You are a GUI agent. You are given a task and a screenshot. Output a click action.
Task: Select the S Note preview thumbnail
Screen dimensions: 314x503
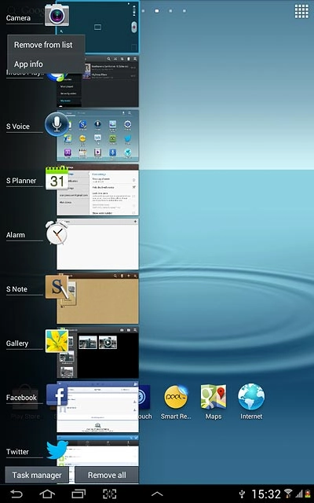(97, 298)
